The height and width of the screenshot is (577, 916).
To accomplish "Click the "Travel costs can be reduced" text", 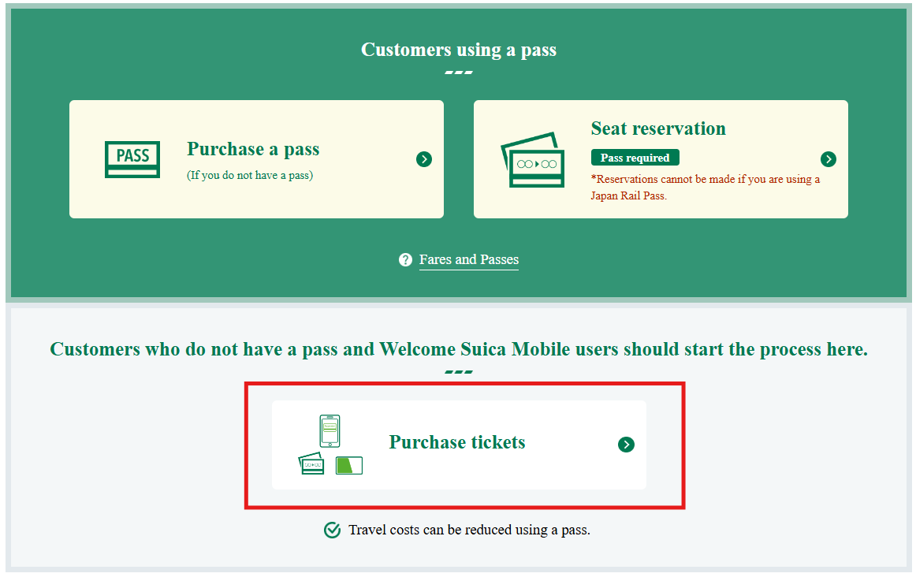I will 469,530.
